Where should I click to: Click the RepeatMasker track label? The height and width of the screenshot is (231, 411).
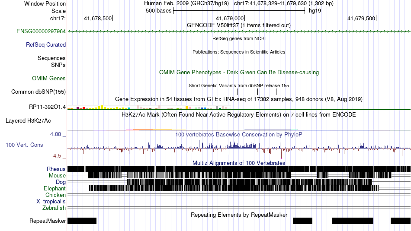point(48,221)
